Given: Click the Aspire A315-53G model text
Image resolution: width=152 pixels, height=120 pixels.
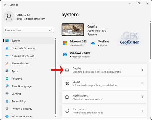Looking at the screenshot, I should pyautogui.click(x=97, y=31).
